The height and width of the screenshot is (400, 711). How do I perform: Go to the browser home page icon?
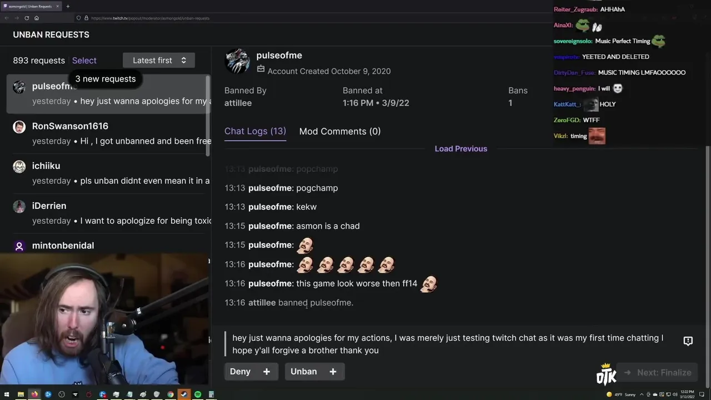37,18
